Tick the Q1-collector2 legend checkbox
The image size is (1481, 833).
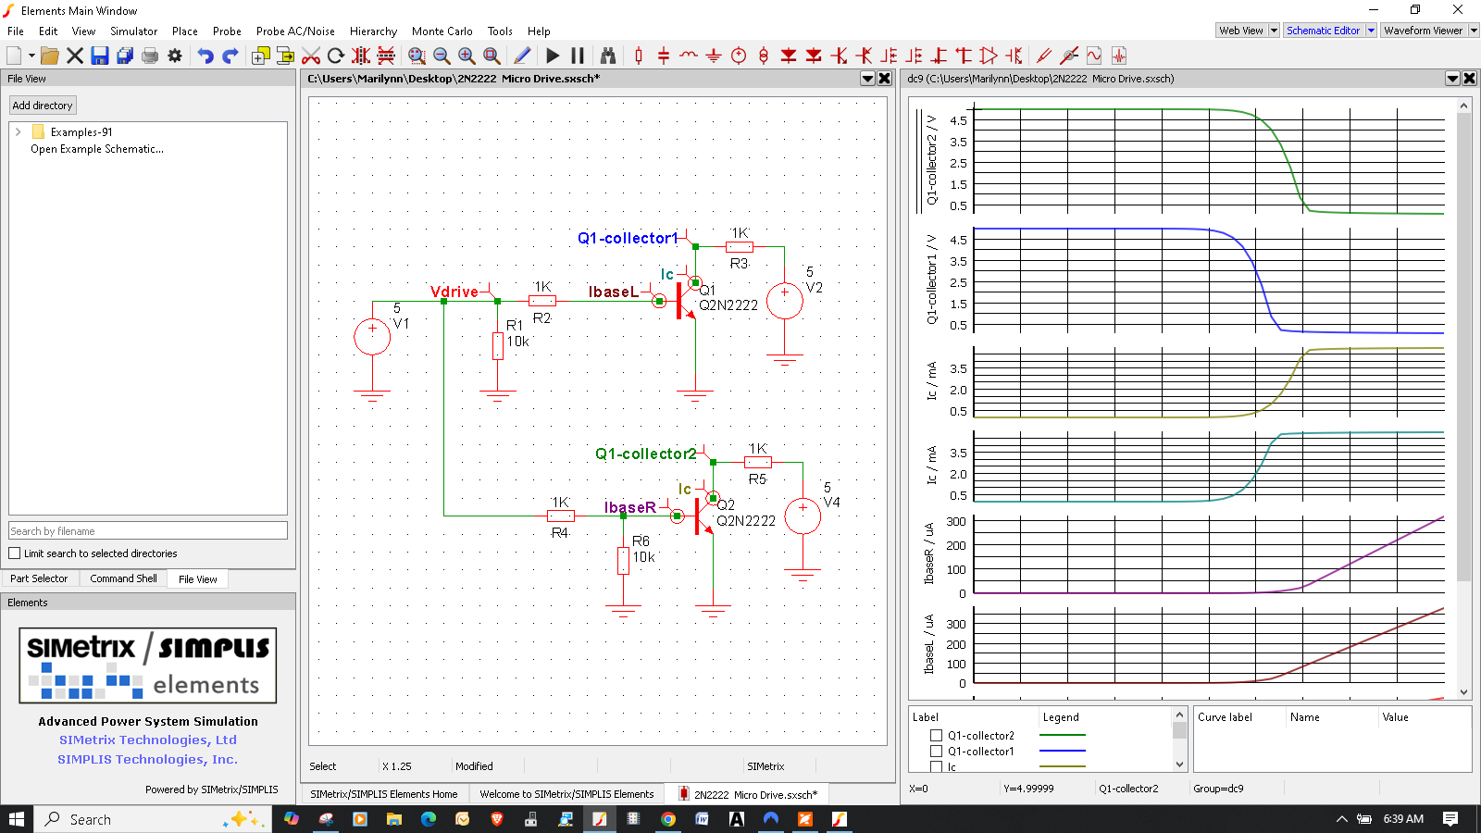click(x=936, y=736)
